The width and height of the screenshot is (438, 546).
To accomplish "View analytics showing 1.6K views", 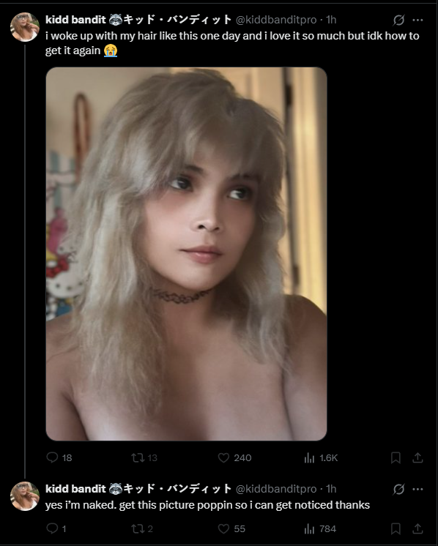I will point(321,457).
